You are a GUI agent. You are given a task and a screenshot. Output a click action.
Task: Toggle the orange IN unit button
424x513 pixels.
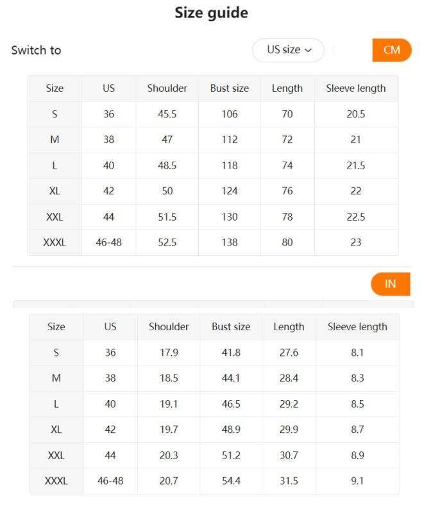(x=390, y=284)
